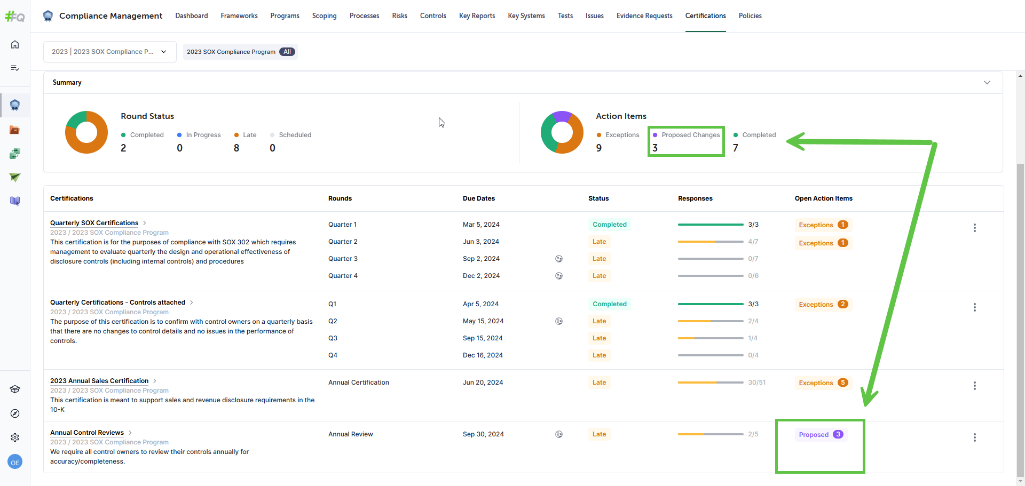Click the green paper plane sidebar icon
The image size is (1025, 486).
(15, 177)
